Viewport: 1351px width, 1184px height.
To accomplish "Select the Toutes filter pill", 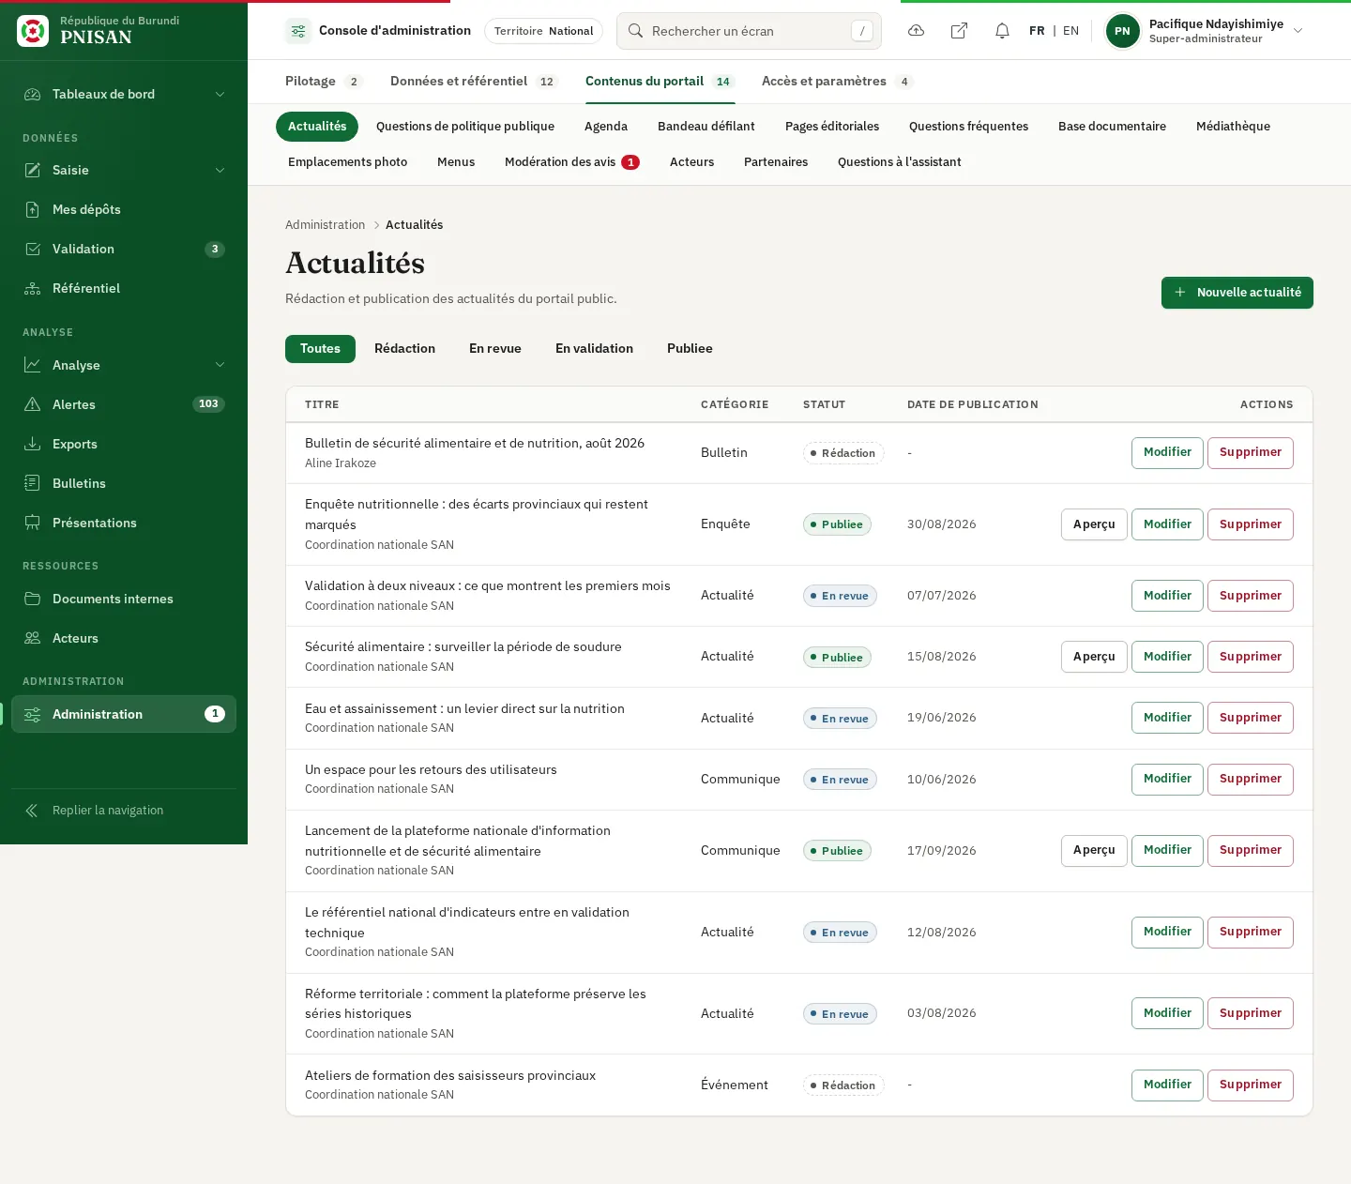I will click(x=320, y=349).
